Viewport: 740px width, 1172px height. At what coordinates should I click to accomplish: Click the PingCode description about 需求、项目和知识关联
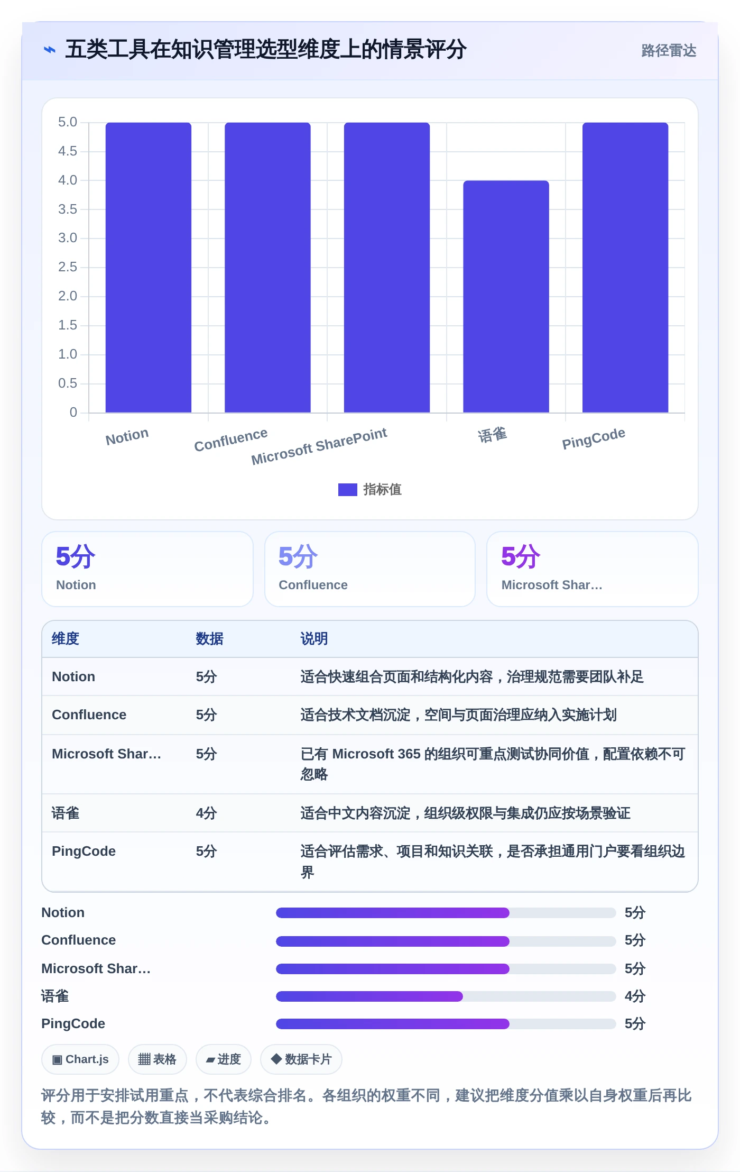(x=493, y=861)
